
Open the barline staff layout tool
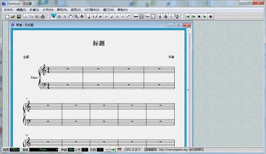pos(142,16)
